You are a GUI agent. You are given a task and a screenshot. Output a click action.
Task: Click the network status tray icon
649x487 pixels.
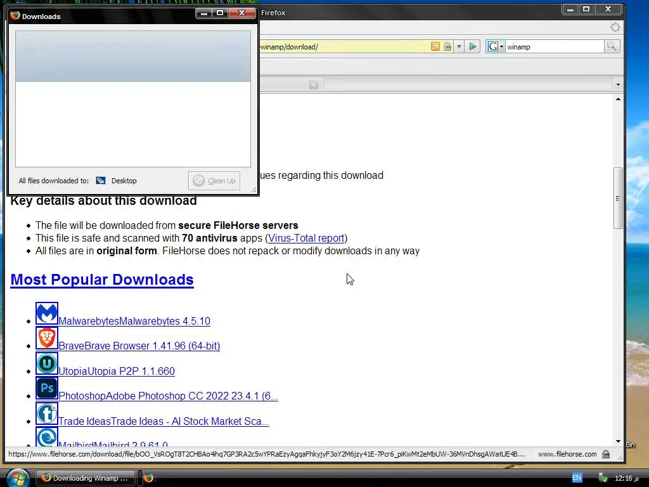click(603, 478)
